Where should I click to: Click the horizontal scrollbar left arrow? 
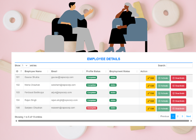[16, 121]
